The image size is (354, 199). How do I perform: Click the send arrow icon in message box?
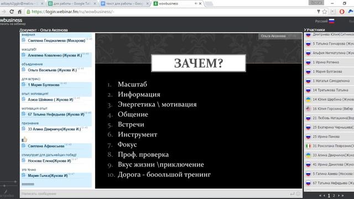tap(292, 193)
